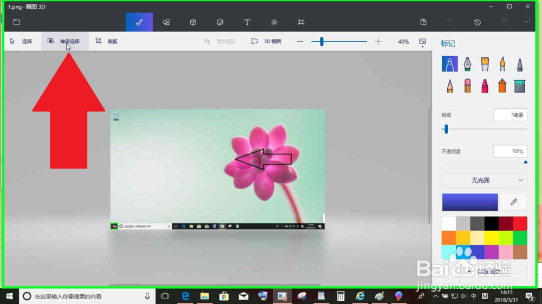Image resolution: width=542 pixels, height=304 pixels.
Task: Open the History clock icon
Action: tap(478, 22)
